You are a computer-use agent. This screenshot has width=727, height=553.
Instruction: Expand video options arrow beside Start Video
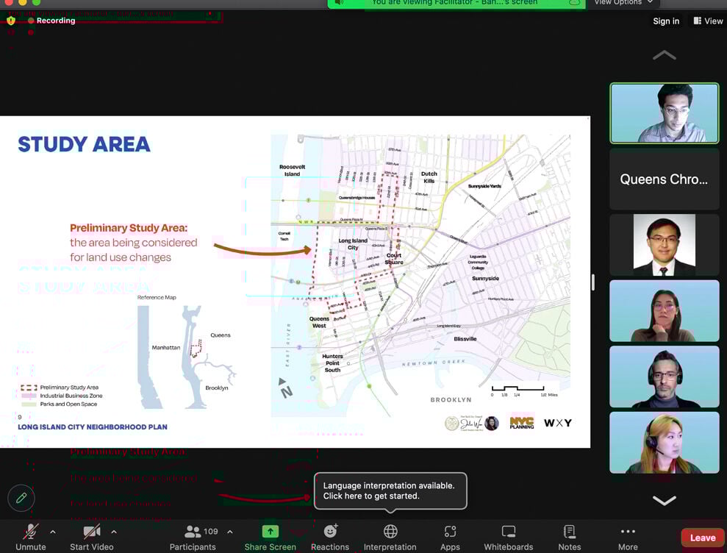(113, 532)
